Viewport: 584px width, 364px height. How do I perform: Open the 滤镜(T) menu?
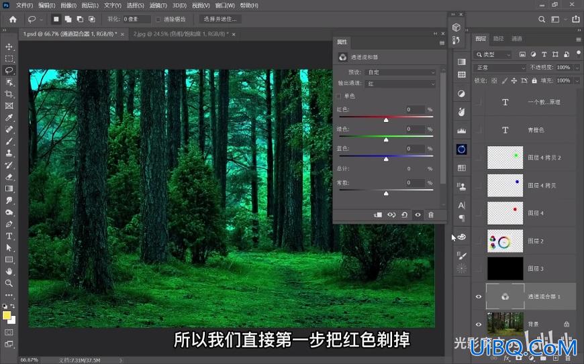(158, 5)
